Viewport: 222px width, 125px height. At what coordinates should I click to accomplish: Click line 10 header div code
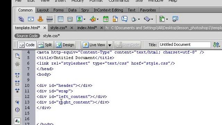(65, 86)
